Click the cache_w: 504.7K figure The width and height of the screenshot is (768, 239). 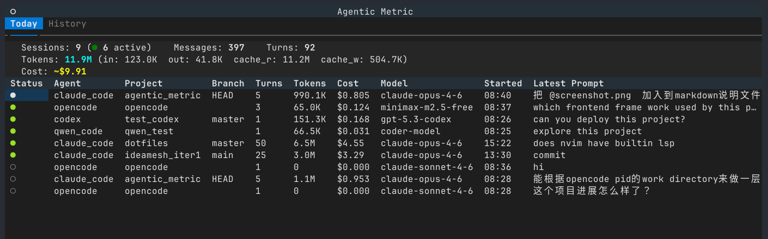pos(362,59)
